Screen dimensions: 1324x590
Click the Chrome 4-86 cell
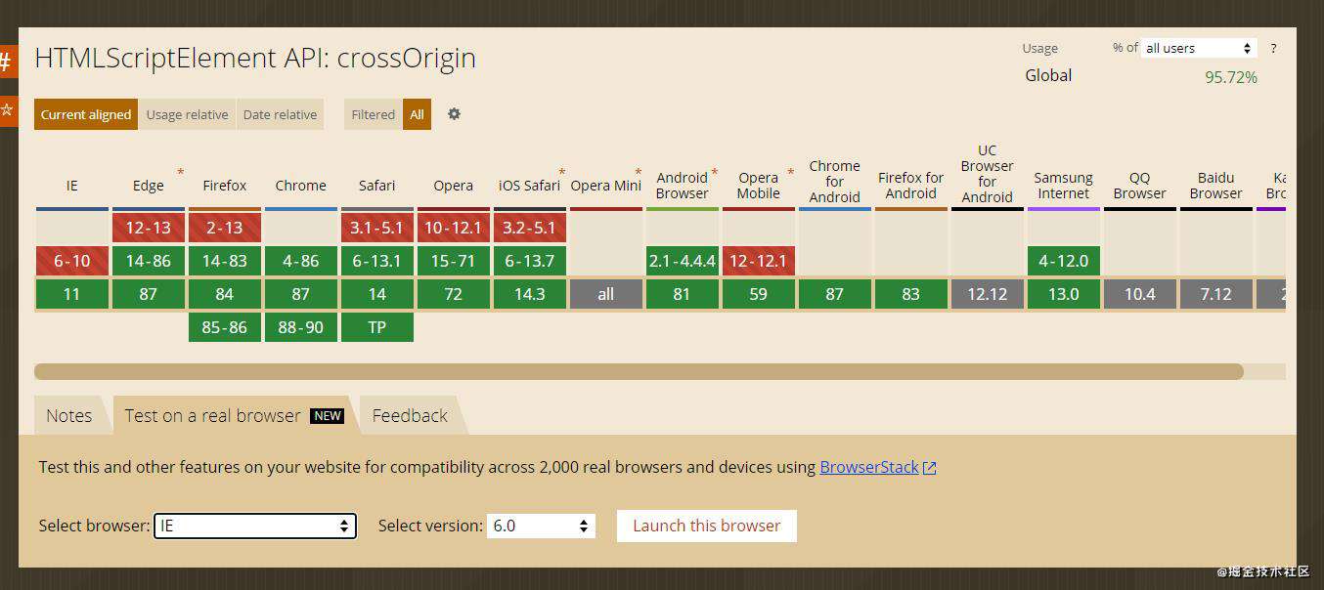tap(301, 261)
